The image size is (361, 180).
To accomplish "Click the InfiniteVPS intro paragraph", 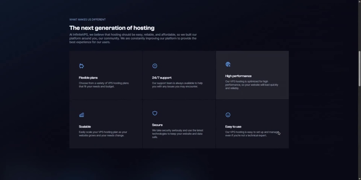I will [x=133, y=39].
